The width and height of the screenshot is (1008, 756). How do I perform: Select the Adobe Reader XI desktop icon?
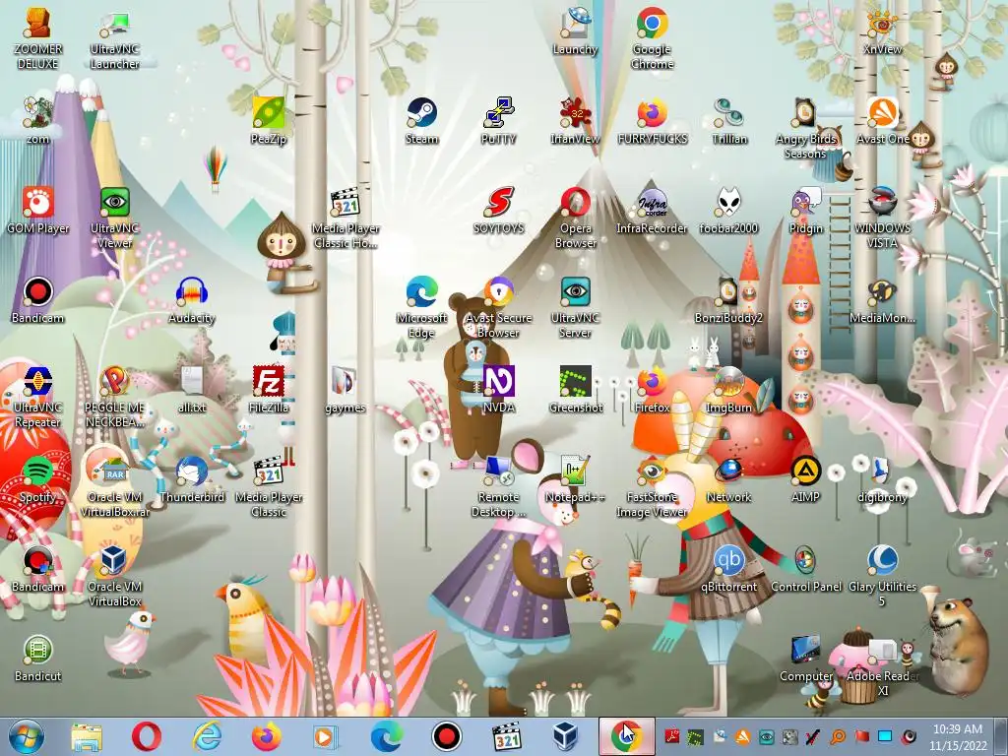click(x=883, y=666)
